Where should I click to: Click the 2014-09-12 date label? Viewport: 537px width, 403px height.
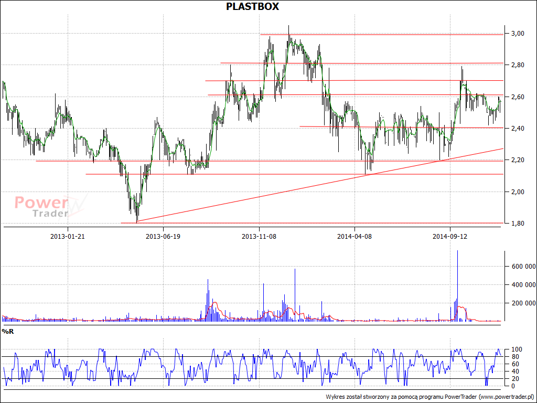point(450,236)
